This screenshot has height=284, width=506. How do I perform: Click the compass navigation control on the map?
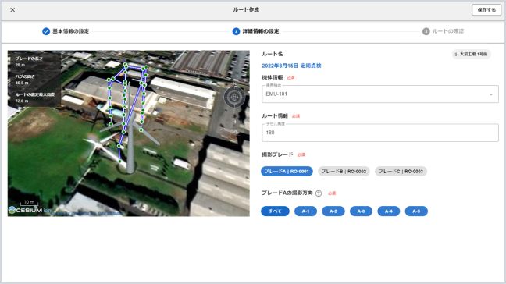click(234, 97)
